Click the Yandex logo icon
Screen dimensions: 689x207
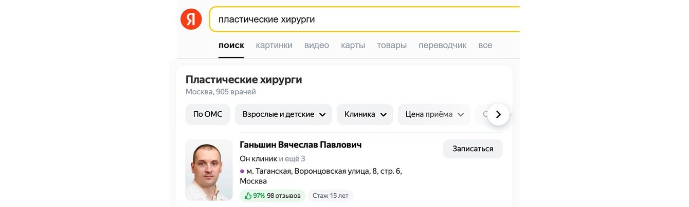pos(191,19)
